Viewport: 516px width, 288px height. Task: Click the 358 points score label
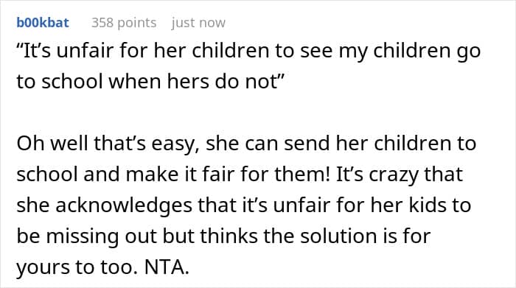(124, 23)
